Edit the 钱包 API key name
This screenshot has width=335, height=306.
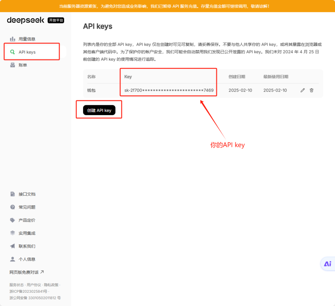302,90
